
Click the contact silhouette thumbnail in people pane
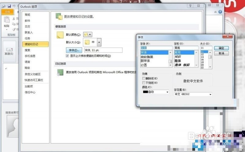[13, 126]
